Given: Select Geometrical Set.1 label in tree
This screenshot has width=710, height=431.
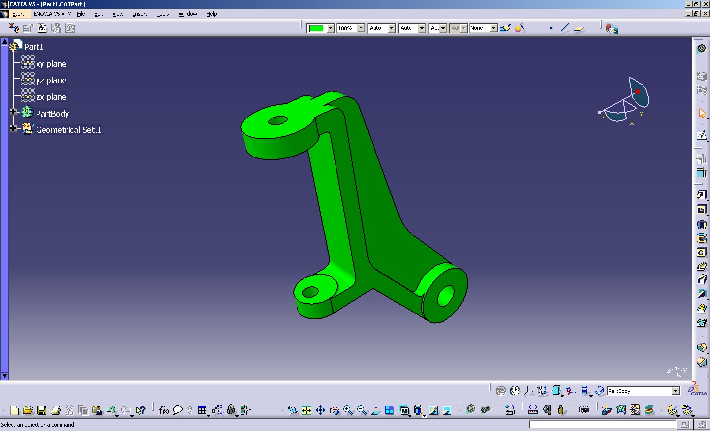Looking at the screenshot, I should tap(68, 130).
